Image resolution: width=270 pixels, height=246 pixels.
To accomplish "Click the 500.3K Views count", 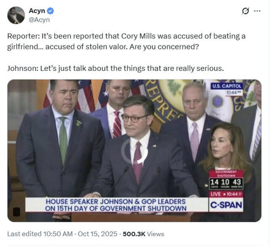I will click(143, 234).
